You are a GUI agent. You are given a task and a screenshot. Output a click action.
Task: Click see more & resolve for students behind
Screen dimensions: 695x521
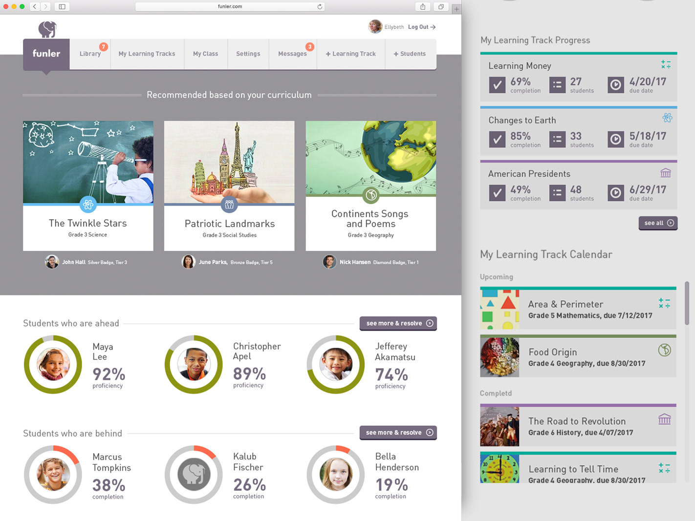(398, 433)
